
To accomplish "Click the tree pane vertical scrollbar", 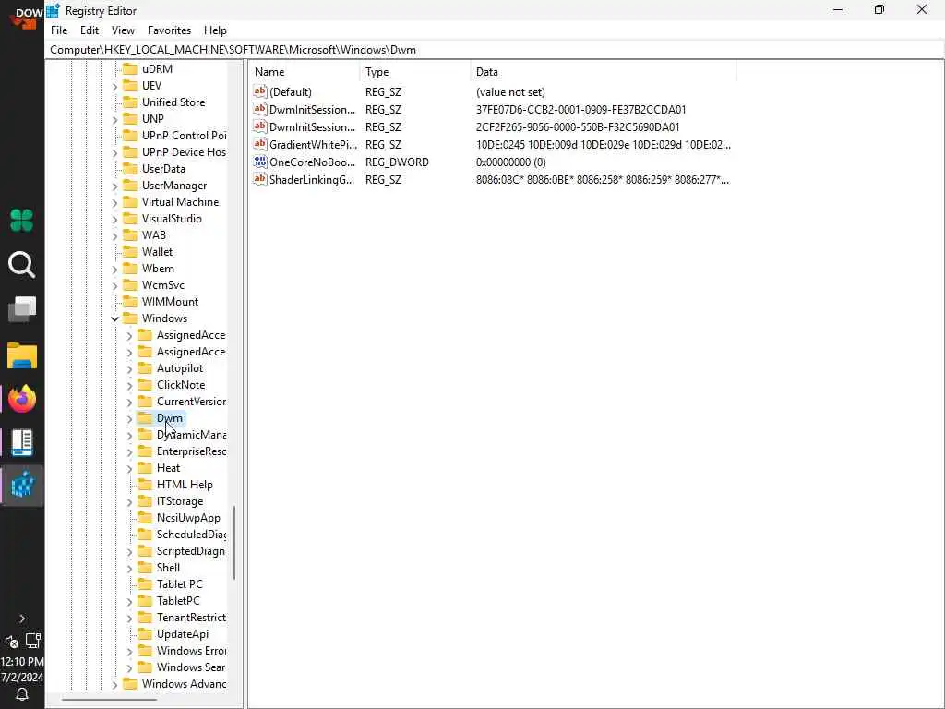I will (x=233, y=543).
